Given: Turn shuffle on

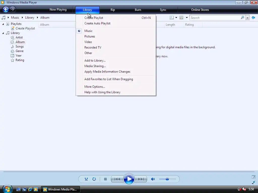Looking at the screenshot, I should pos(86,179).
